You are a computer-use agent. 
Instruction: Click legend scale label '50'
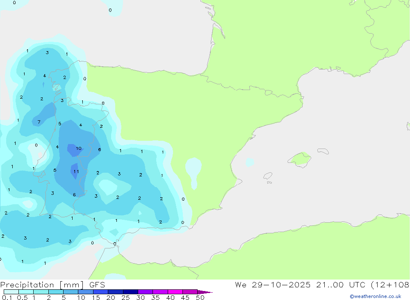coord(200,298)
